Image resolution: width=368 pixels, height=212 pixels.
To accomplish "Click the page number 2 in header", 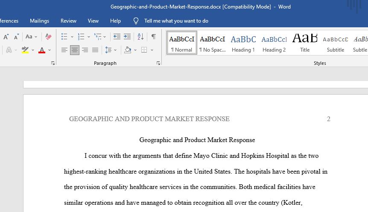I will (x=329, y=119).
